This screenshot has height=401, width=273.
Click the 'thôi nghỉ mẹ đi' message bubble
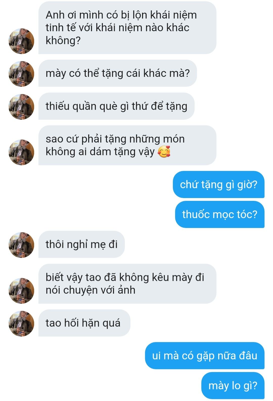[82, 244]
